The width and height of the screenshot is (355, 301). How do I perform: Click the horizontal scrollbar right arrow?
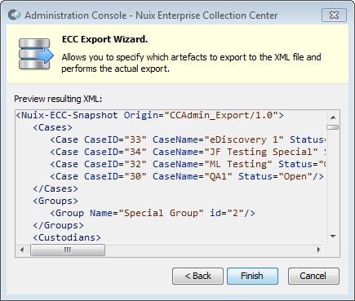pos(319,250)
